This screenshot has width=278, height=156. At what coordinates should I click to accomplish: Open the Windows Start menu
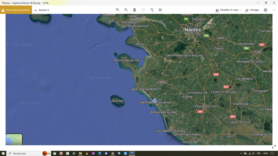(x=3, y=153)
